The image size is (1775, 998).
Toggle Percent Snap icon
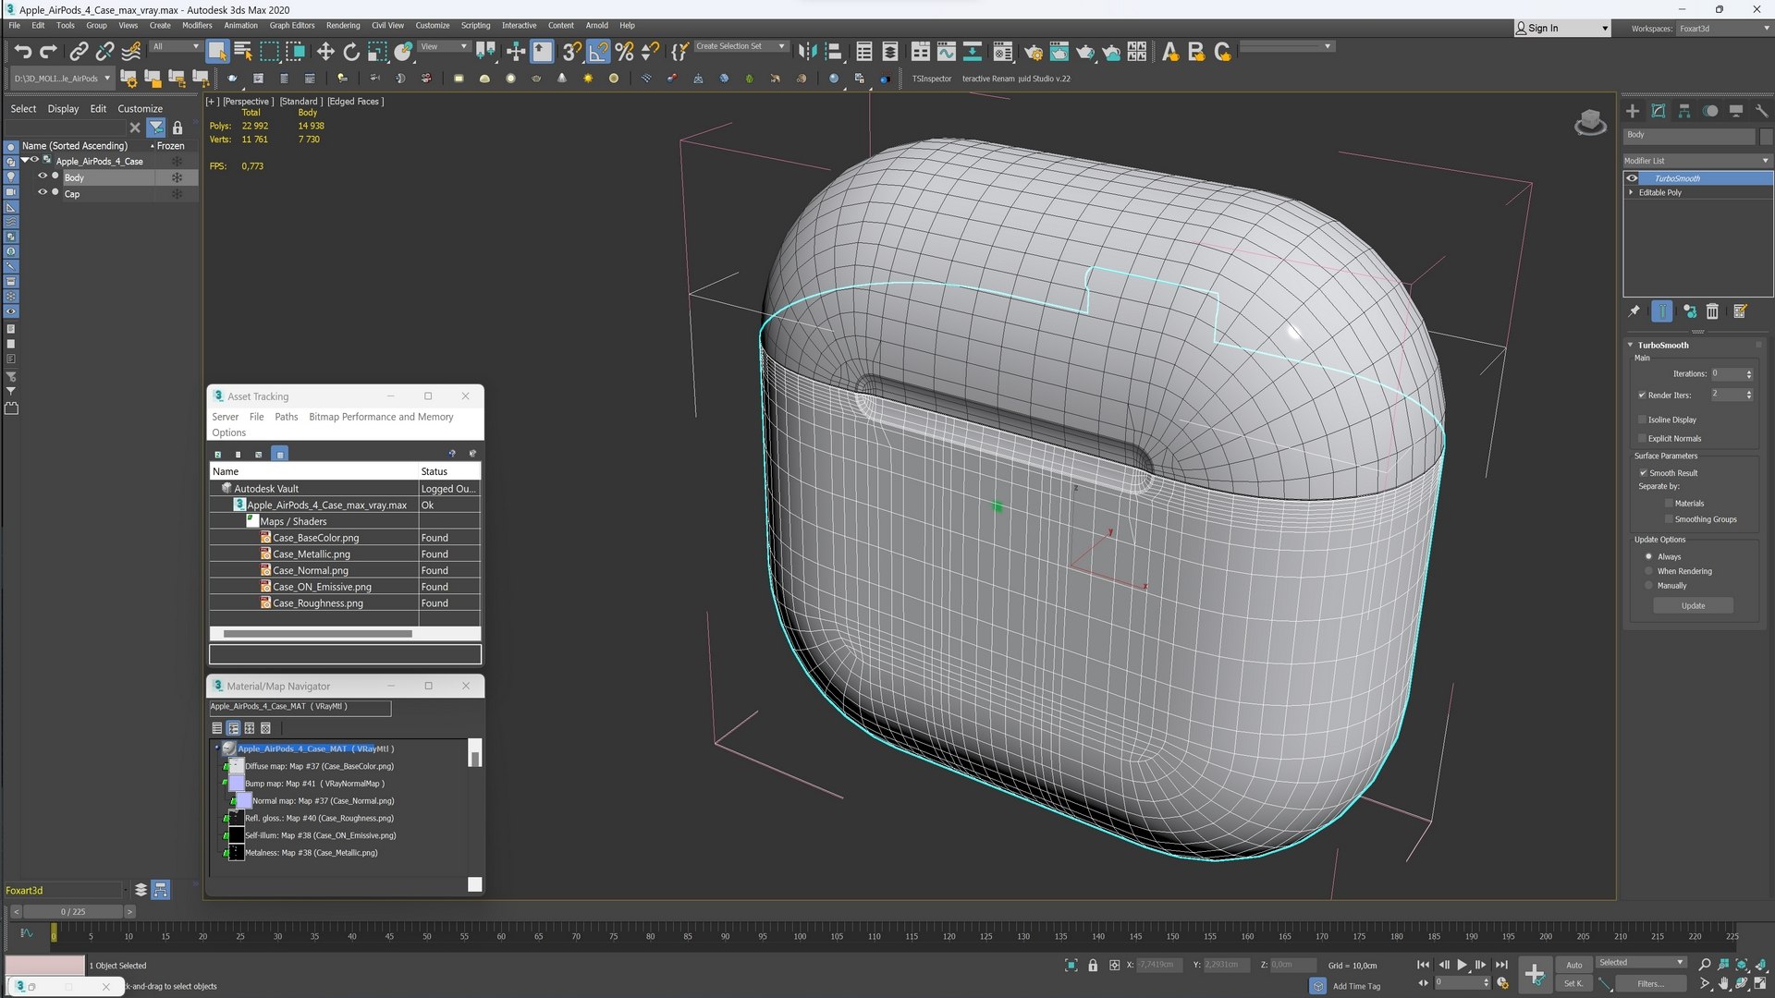624,52
